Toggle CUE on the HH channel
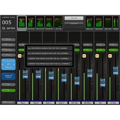The width and height of the screenshot is (120, 120). (101, 45)
